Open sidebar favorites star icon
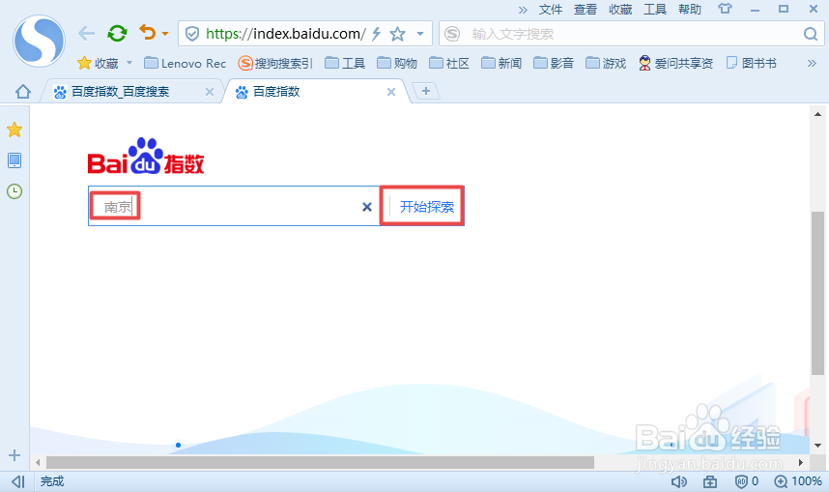The width and height of the screenshot is (829, 492). 14,130
